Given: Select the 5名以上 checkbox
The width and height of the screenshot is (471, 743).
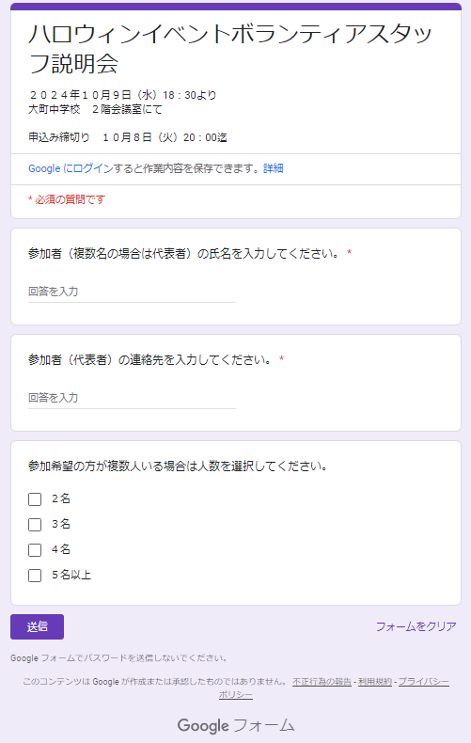Looking at the screenshot, I should click(x=35, y=576).
